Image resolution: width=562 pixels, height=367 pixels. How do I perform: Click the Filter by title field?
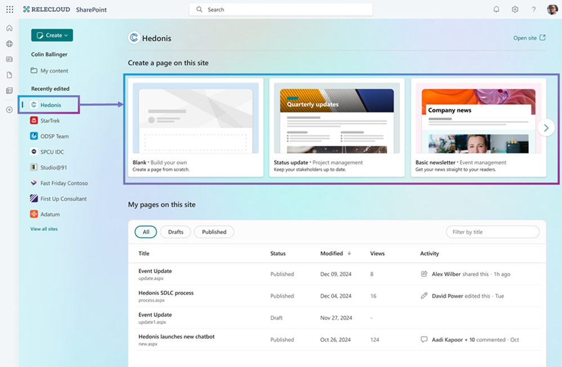tap(492, 232)
